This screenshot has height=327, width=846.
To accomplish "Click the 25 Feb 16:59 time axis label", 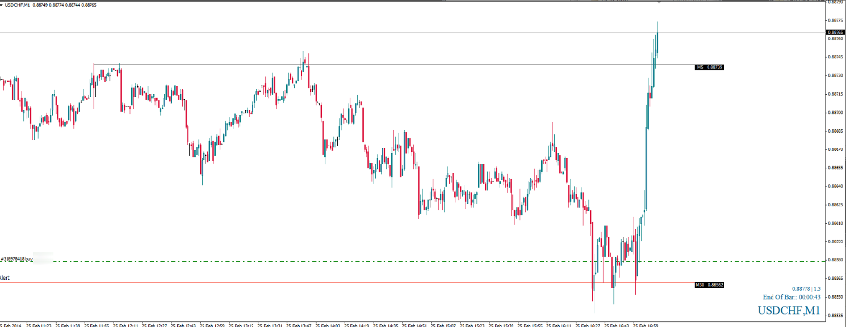I will pyautogui.click(x=646, y=325).
